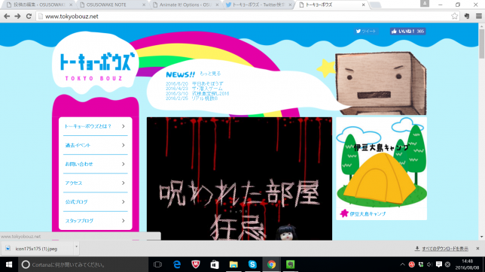This screenshot has height=272, width=485.
Task: Go forward with the browser forward arrow
Action: pos(17,16)
